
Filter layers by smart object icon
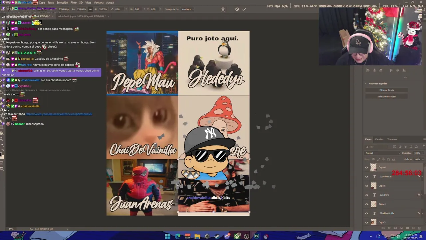point(416,147)
